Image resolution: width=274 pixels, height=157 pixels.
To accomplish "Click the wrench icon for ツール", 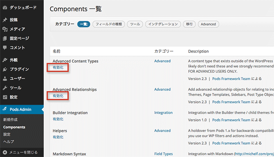I will (x=5, y=88).
